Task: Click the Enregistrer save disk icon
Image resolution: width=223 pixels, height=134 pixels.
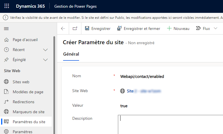Action: coord(87,29)
